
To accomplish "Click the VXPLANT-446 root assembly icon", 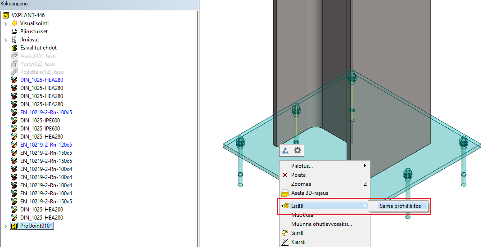I will pos(6,15).
